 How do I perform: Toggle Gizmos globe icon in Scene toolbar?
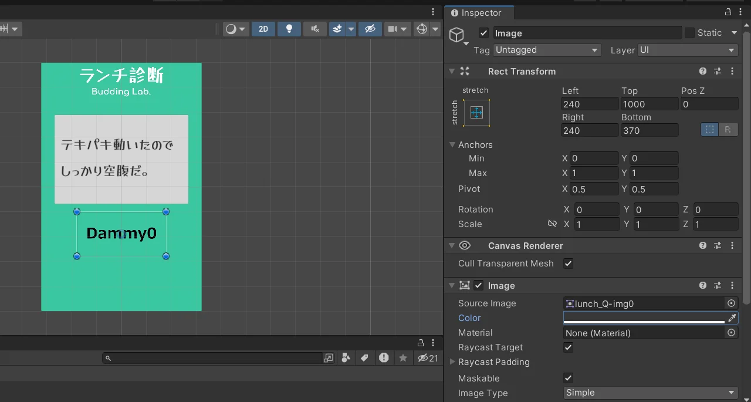[x=421, y=29]
